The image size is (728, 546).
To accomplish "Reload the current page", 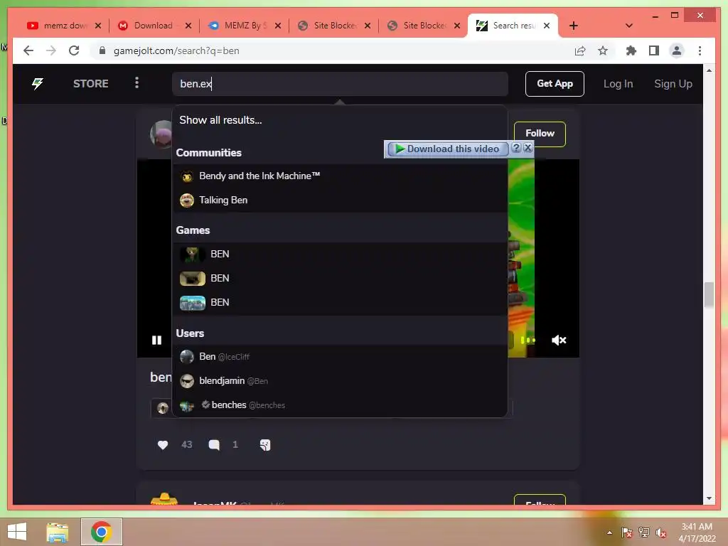I will click(x=74, y=50).
